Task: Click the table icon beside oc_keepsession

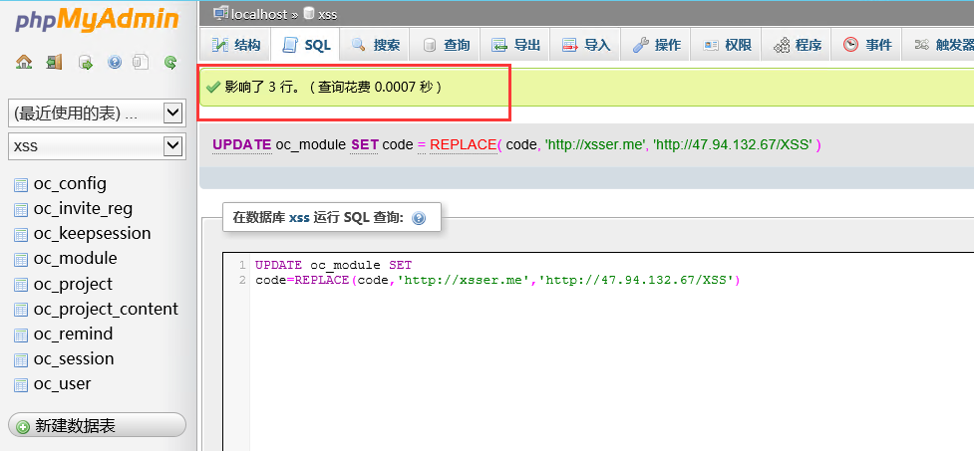Action: click(21, 235)
